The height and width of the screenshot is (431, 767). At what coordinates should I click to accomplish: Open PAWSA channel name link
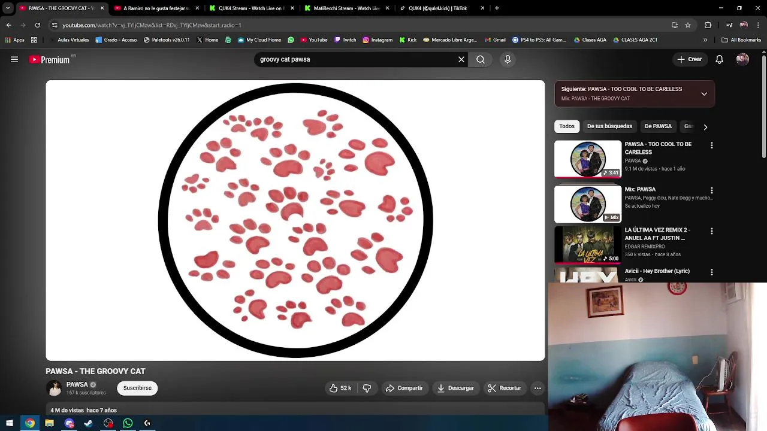[x=77, y=384]
